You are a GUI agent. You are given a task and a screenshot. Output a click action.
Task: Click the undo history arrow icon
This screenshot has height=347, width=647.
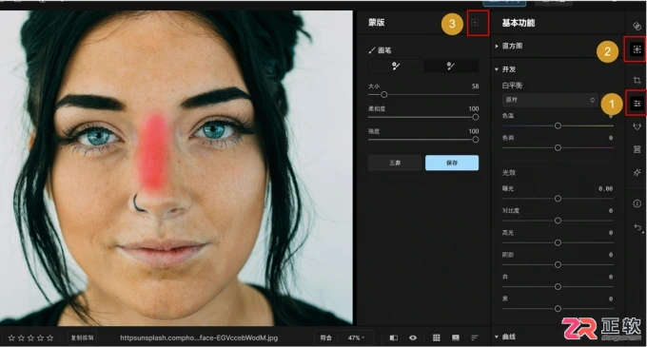(637, 227)
